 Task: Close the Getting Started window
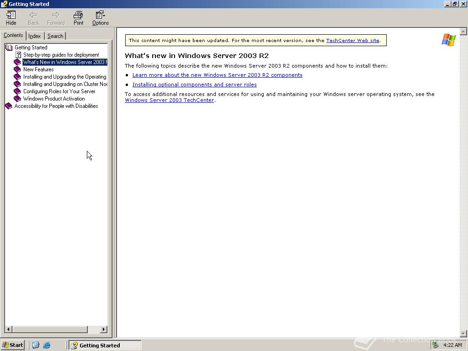click(463, 4)
